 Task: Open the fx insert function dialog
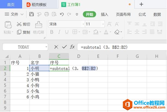point(72,47)
